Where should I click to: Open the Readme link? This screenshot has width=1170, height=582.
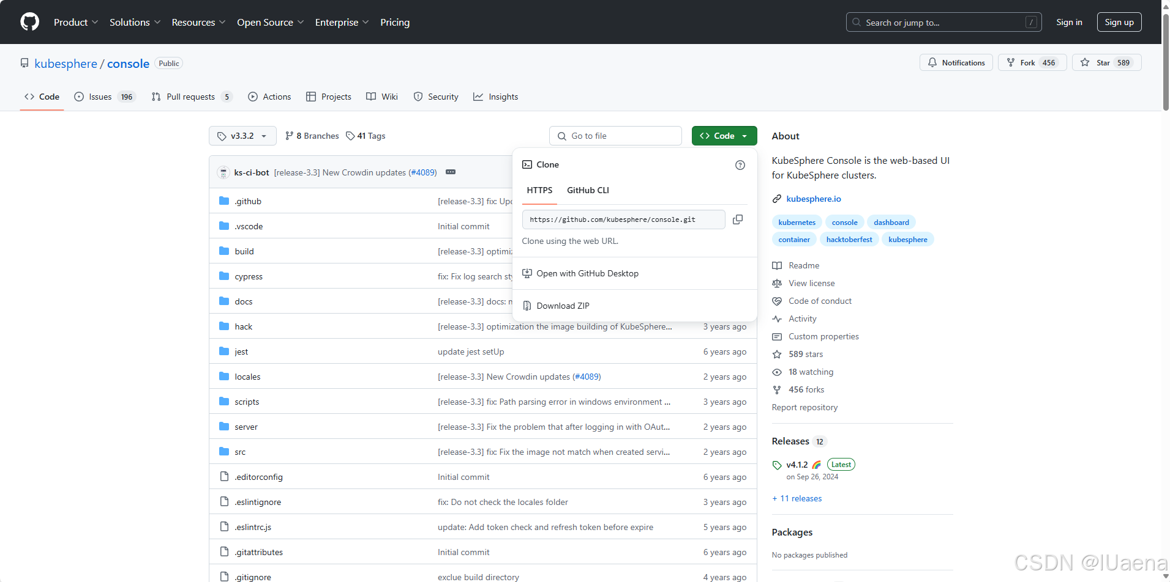click(804, 265)
